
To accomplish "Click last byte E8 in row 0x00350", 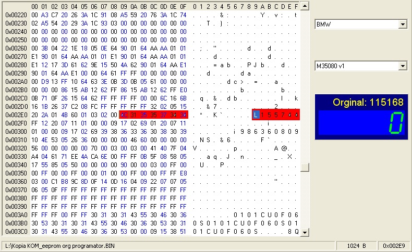I will click(x=183, y=173).
